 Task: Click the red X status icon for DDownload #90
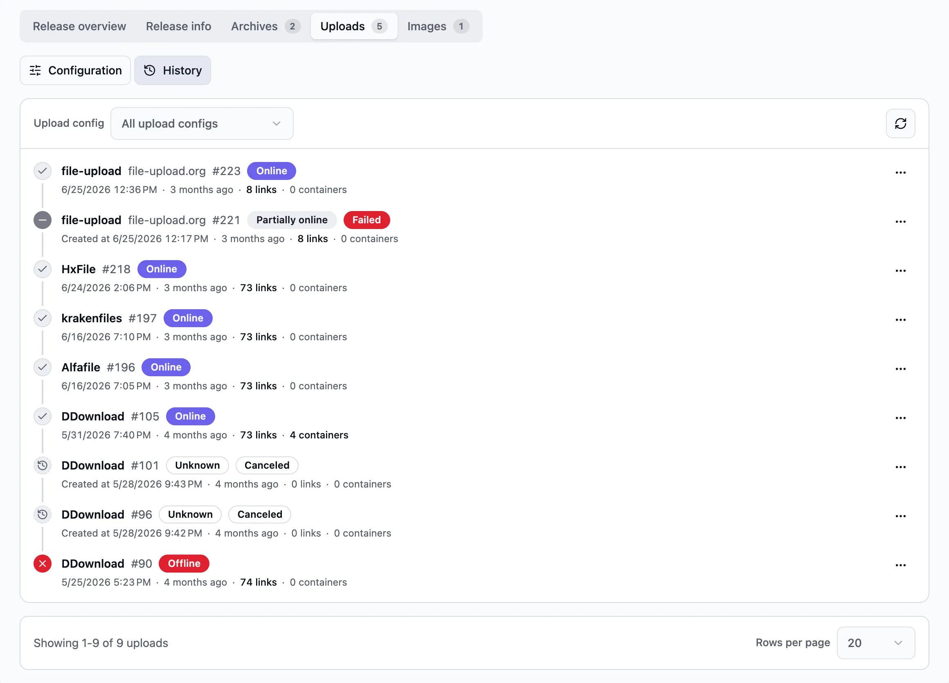click(42, 564)
